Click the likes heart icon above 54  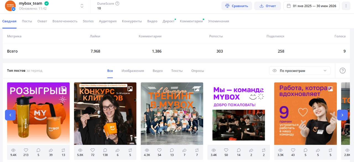click(159, 150)
